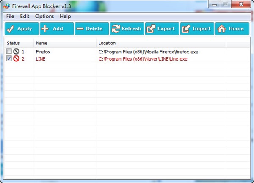The height and width of the screenshot is (183, 254).
Task: Minimize the Firewall App Blocker window
Action: [214, 5]
